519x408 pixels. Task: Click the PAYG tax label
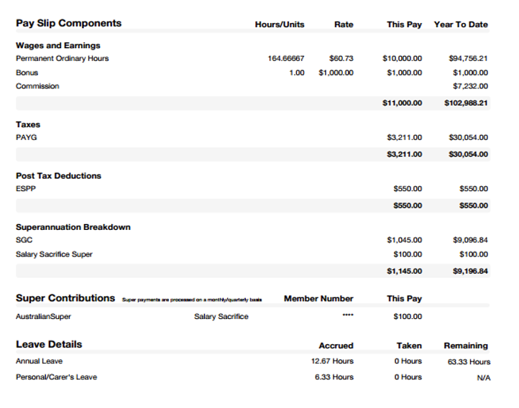tap(26, 137)
